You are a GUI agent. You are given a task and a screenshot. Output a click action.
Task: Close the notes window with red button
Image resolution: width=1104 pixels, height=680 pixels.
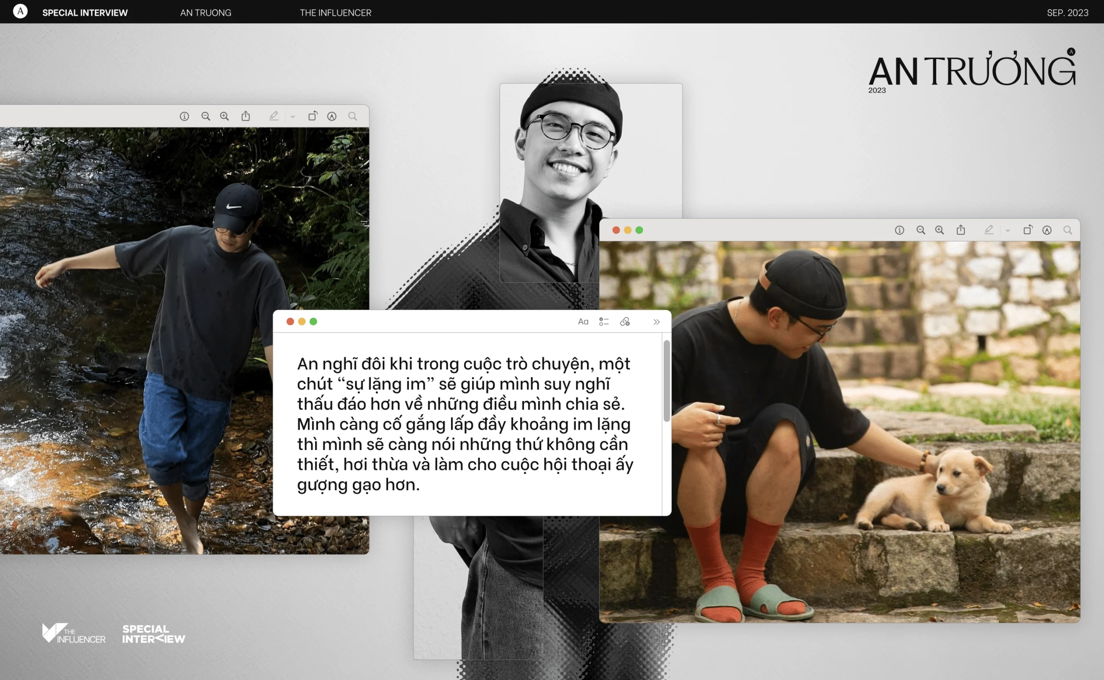point(290,322)
